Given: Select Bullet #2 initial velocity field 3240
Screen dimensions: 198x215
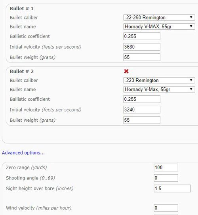Looking at the screenshot, I should pos(142,109).
